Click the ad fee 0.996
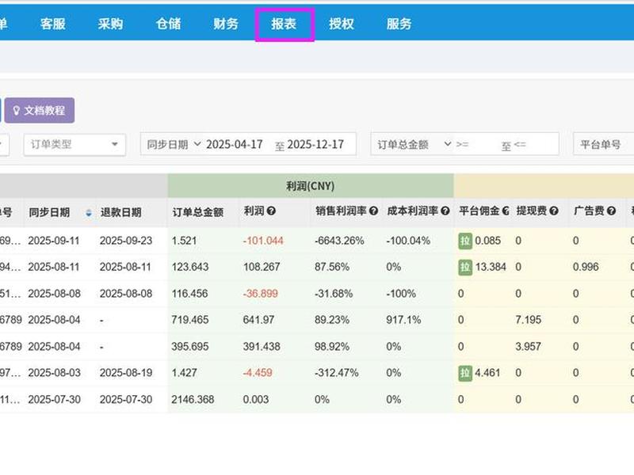Screen dimensions: 634x475 pos(586,267)
